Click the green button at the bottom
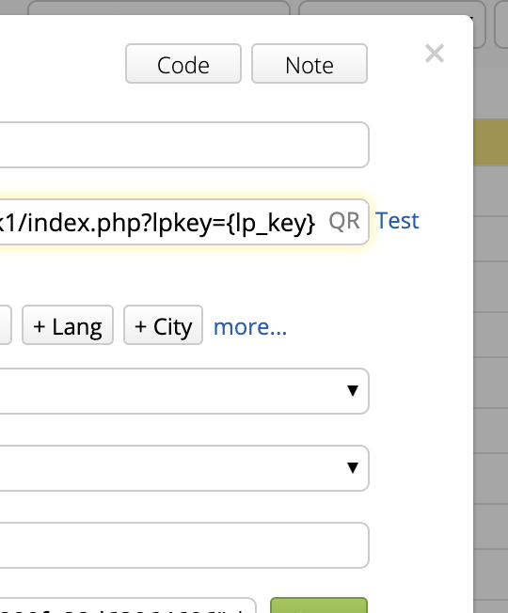This screenshot has height=613, width=508. coord(319,605)
